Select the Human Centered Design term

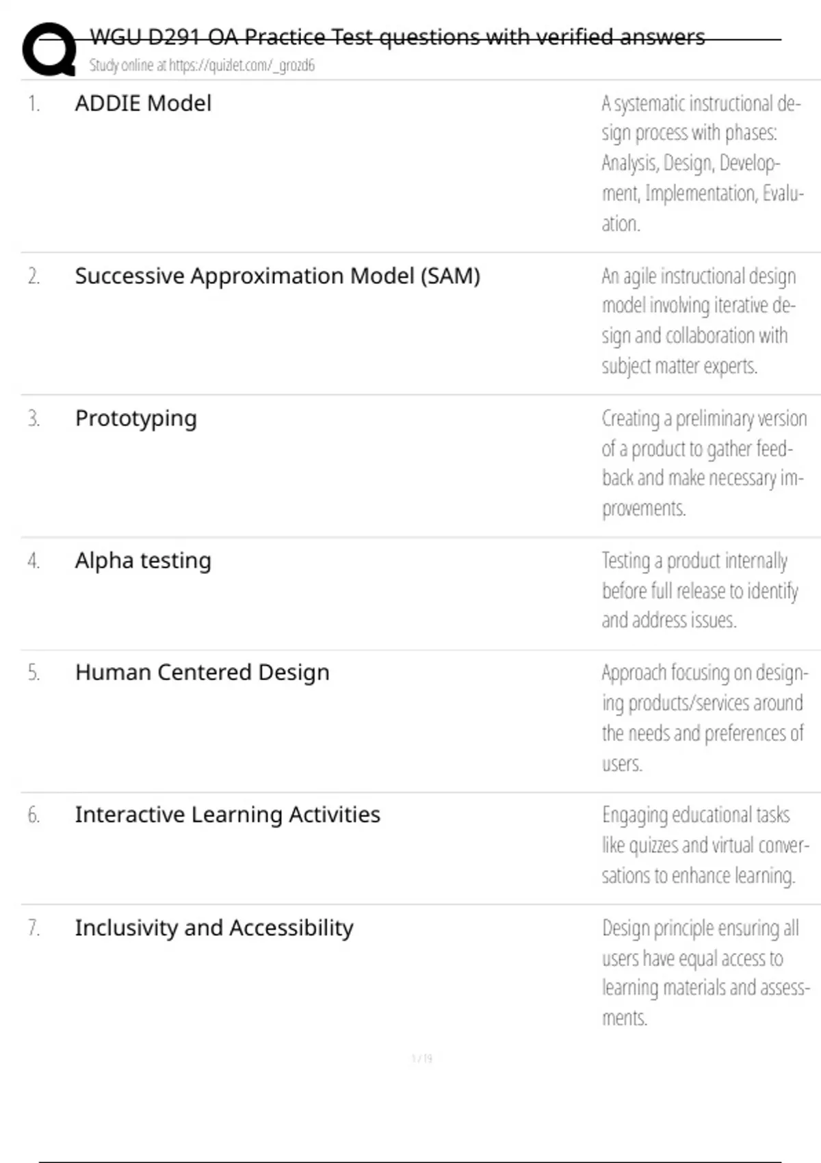[202, 672]
